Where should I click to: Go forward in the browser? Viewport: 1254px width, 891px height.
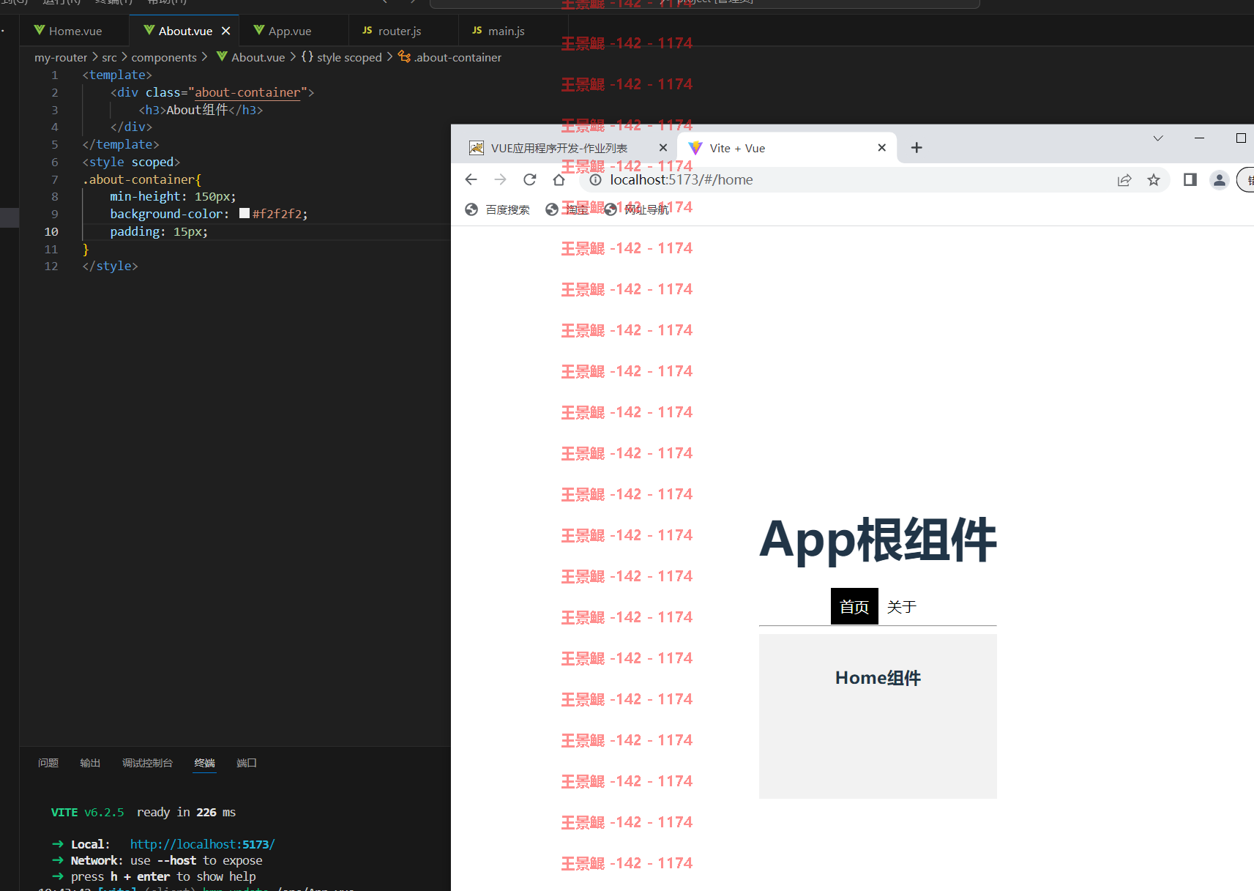click(x=500, y=179)
